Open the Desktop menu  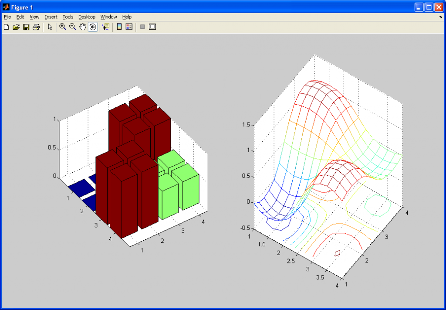(x=86, y=17)
